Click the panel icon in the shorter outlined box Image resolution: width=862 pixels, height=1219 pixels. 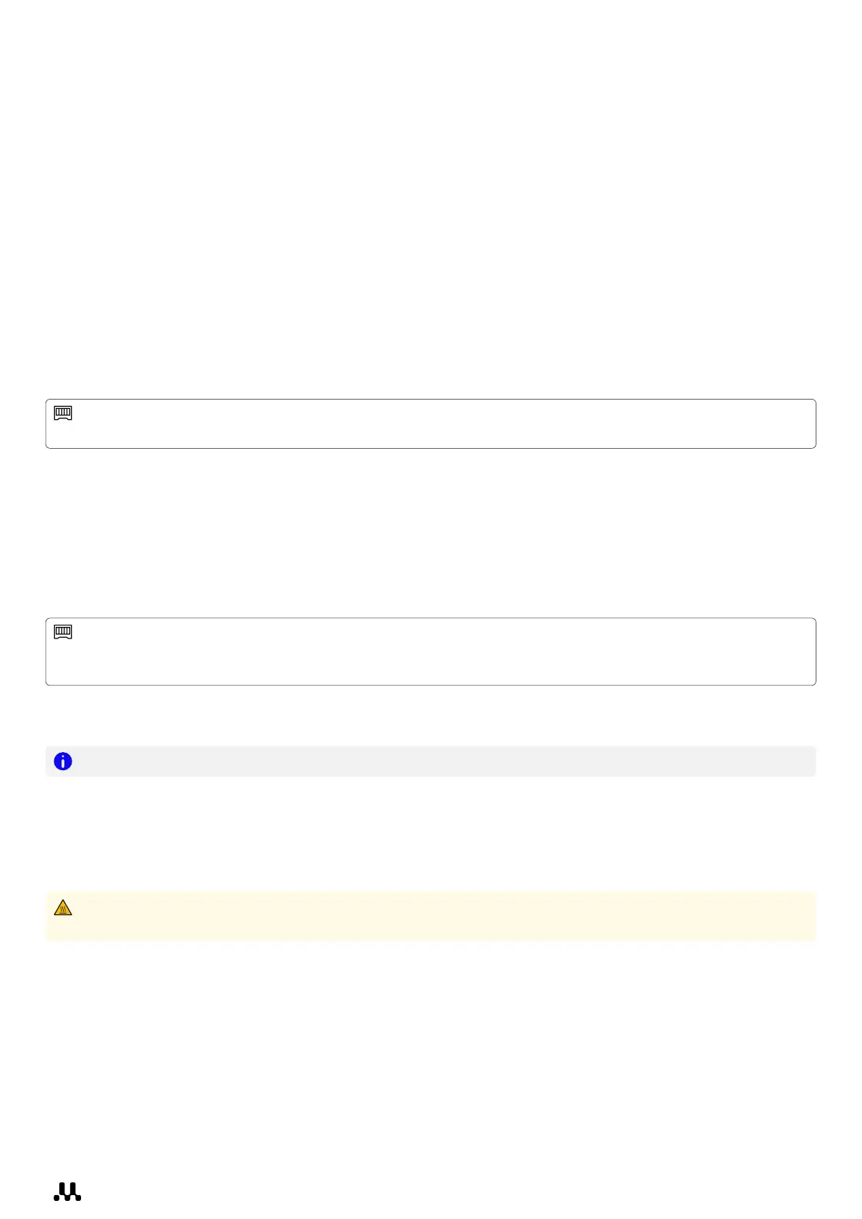(63, 413)
